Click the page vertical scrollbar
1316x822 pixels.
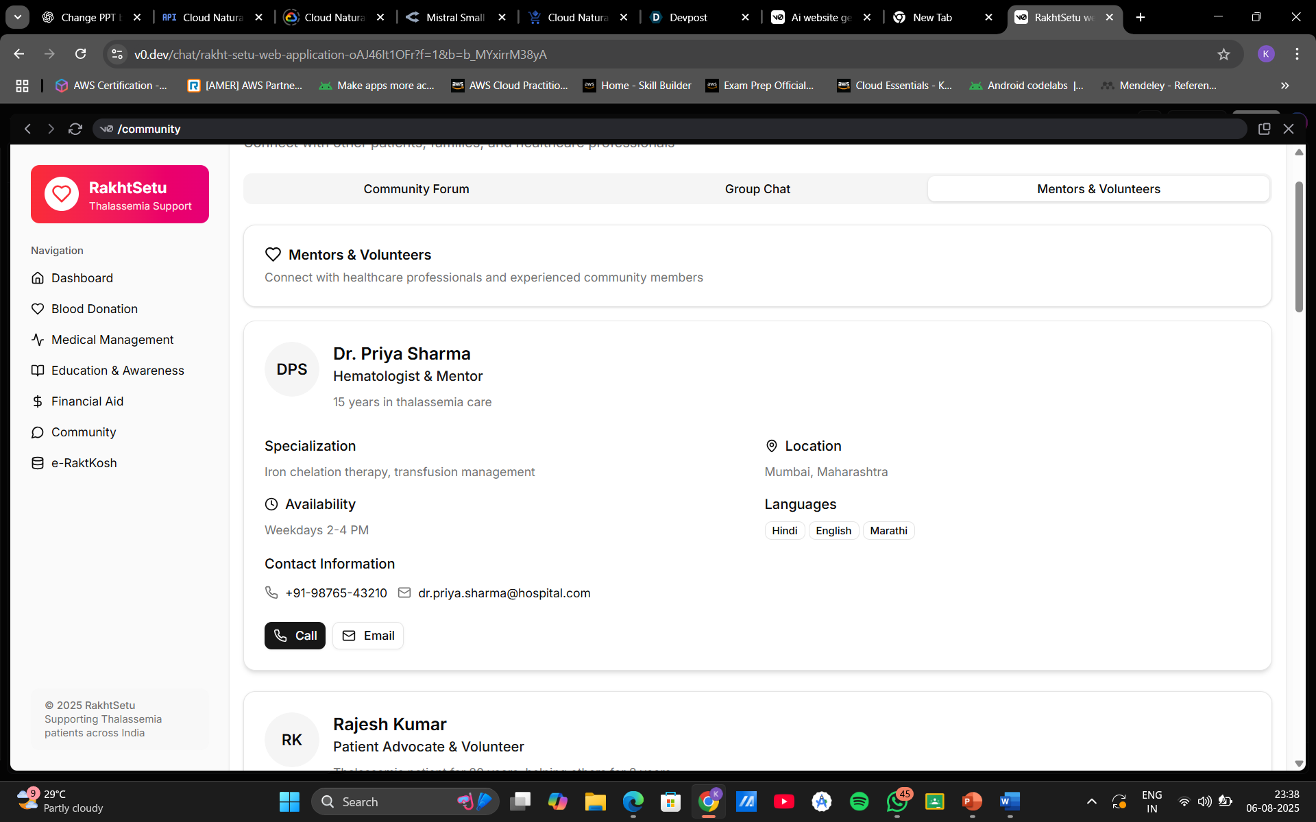coord(1299,247)
